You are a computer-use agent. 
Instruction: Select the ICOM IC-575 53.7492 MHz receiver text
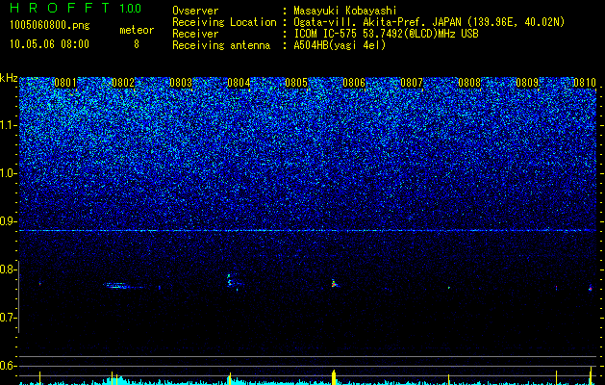(x=386, y=34)
